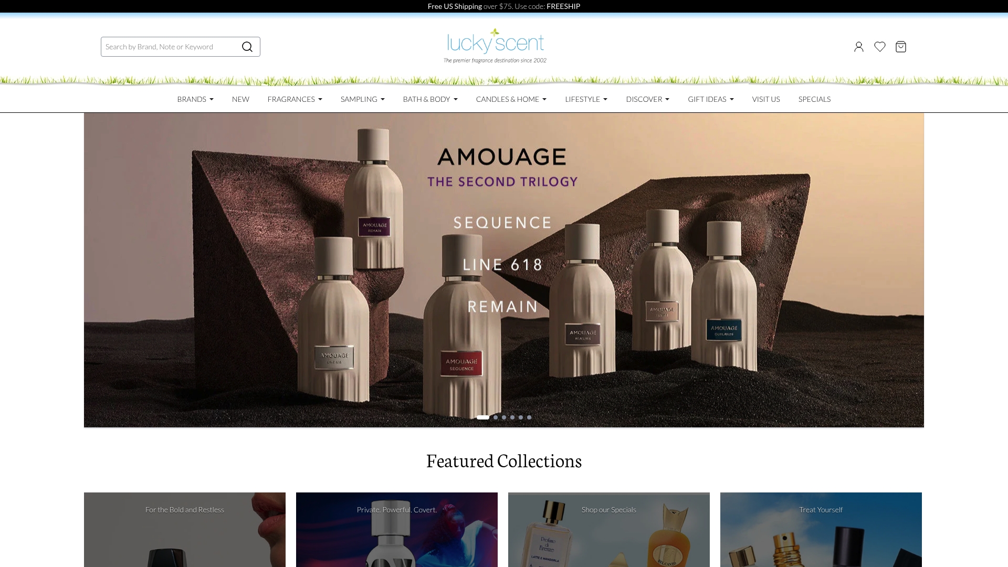Click the Shop our Specials collection thumbnail
Image resolution: width=1008 pixels, height=567 pixels.
click(608, 529)
